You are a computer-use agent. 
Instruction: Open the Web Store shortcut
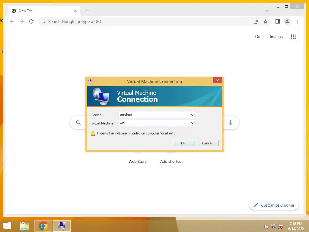pos(138,161)
